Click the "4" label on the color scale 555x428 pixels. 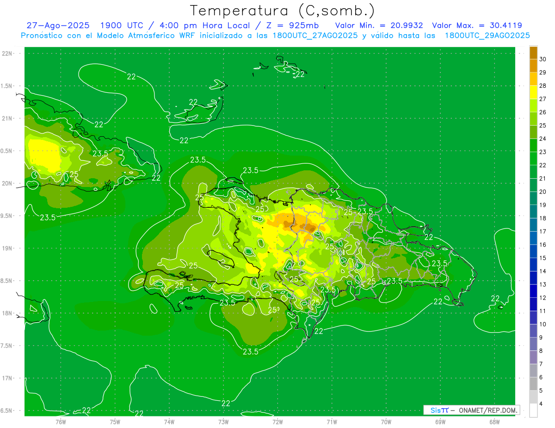pos(541,404)
